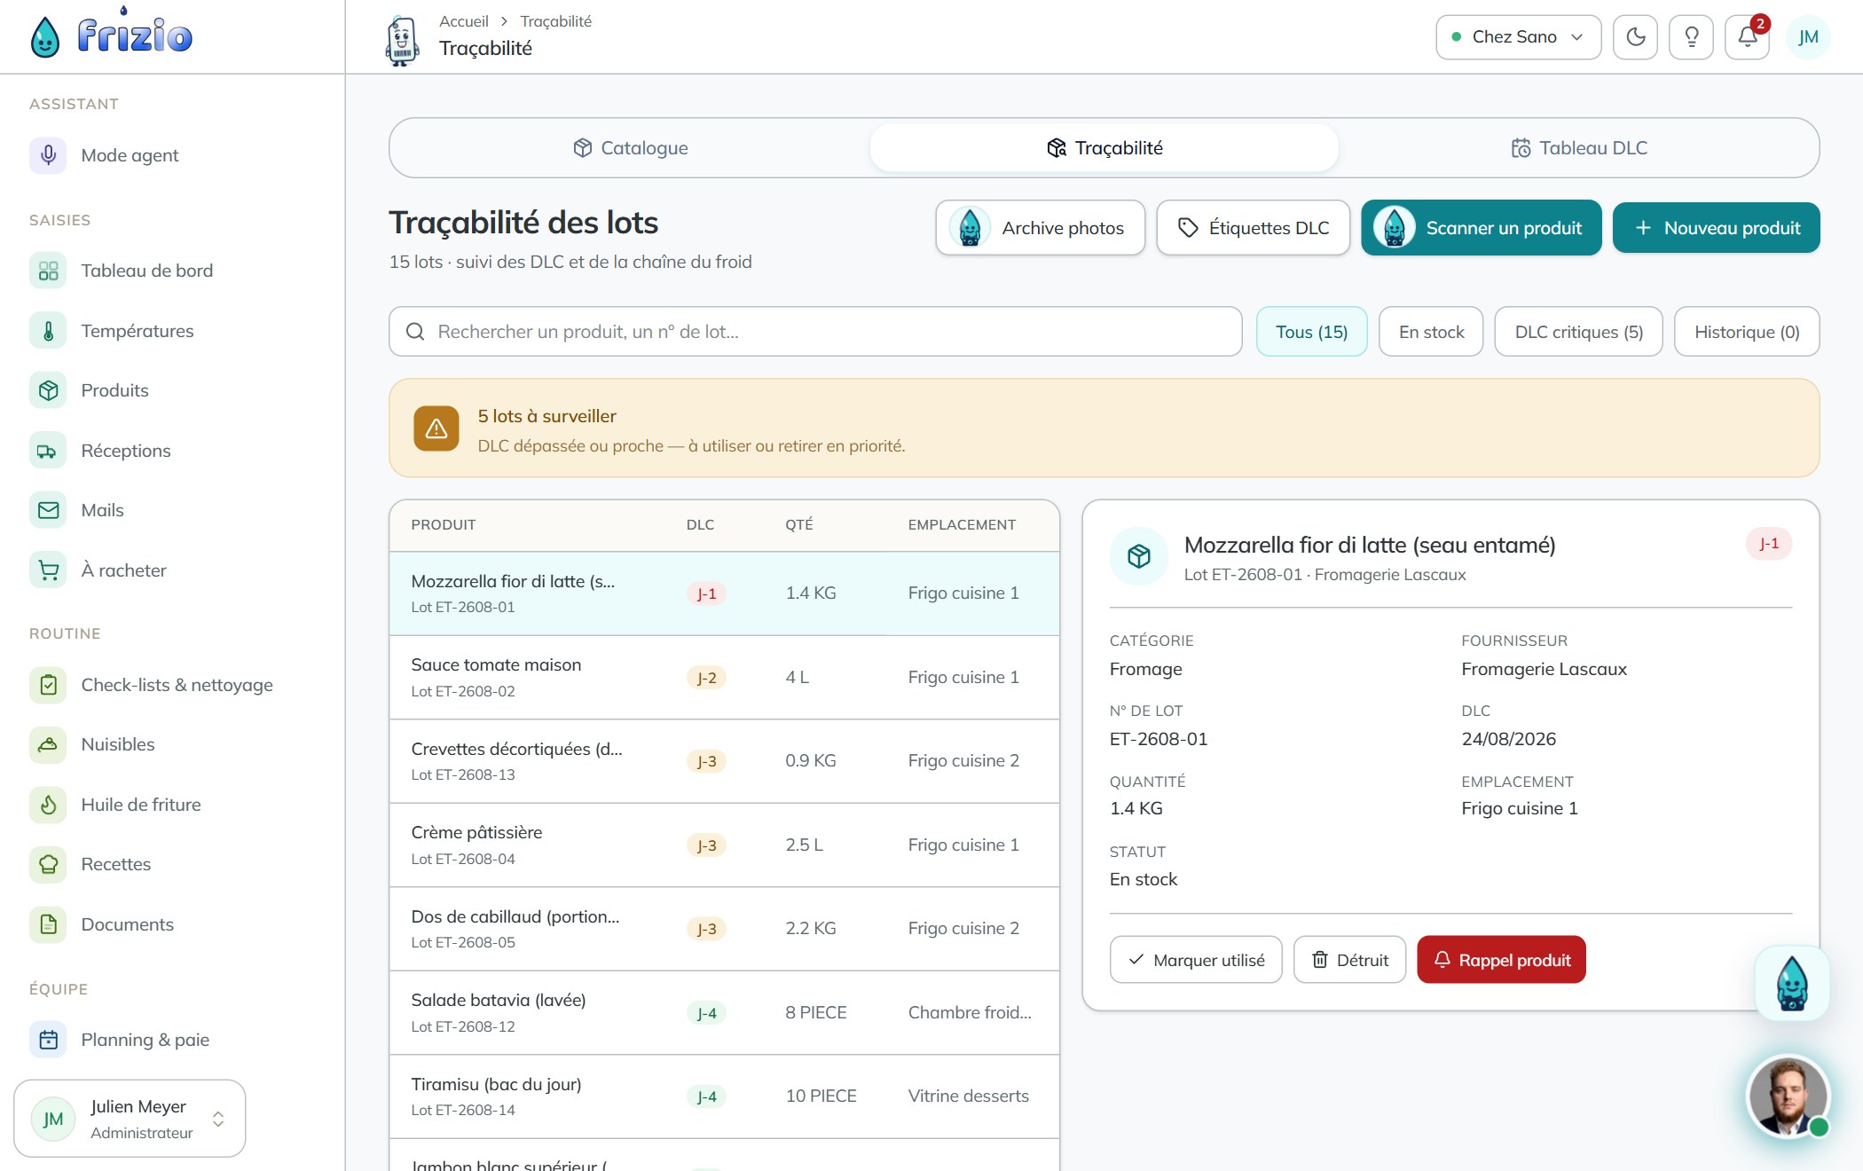Select the Historique (0) filter
The image size is (1863, 1171).
click(x=1746, y=332)
